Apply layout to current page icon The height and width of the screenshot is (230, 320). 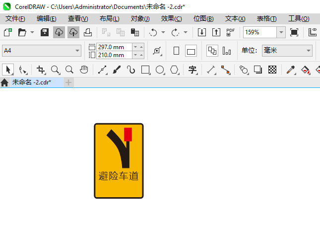click(x=227, y=51)
